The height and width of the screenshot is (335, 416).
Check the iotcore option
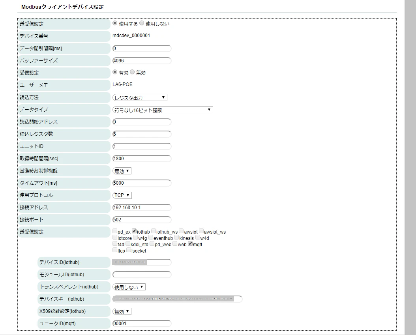115,238
